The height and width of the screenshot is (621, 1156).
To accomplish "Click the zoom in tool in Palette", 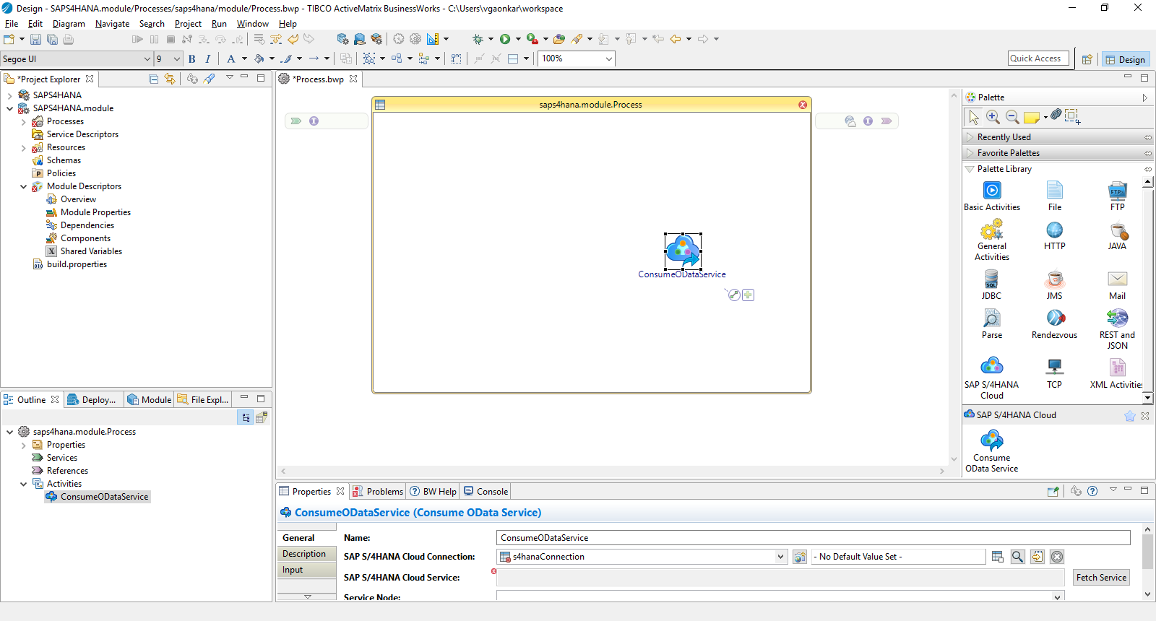I will point(993,116).
